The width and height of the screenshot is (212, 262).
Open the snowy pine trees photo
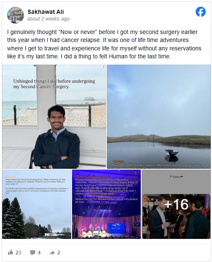click(36, 204)
